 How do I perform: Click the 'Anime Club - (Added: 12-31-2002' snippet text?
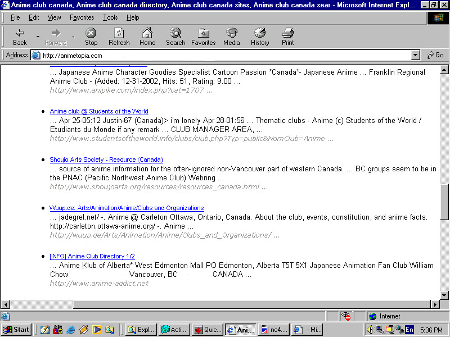point(104,81)
